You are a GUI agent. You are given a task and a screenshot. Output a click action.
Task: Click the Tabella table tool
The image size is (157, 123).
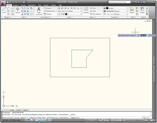(47, 14)
